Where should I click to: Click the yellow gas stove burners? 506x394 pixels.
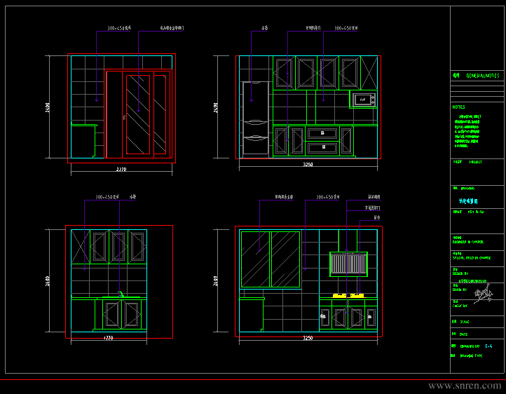point(348,295)
